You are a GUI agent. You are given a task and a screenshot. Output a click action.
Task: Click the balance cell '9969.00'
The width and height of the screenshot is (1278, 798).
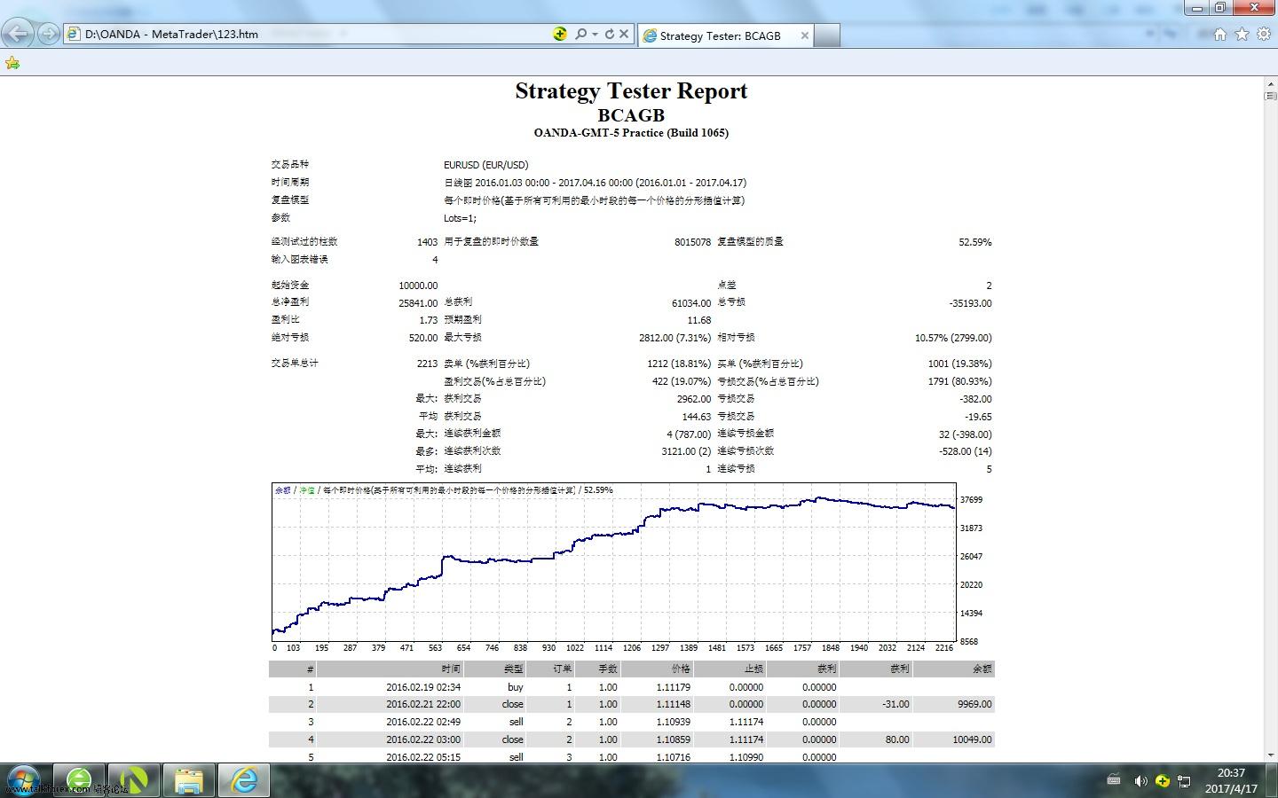point(973,704)
